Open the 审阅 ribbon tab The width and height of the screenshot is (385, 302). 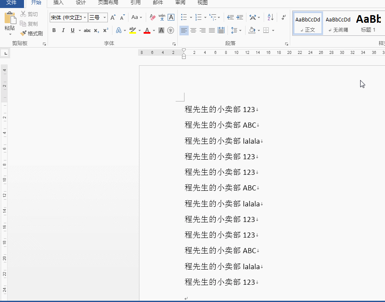tap(180, 3)
